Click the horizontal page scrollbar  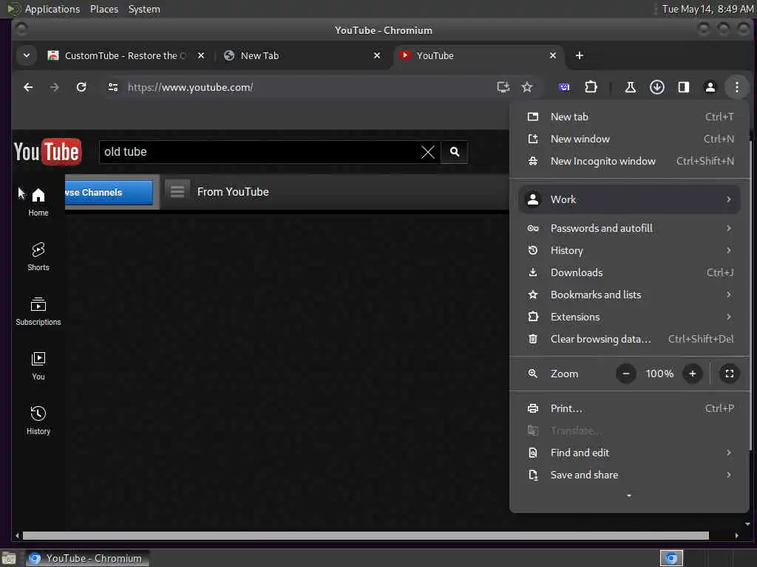click(365, 536)
